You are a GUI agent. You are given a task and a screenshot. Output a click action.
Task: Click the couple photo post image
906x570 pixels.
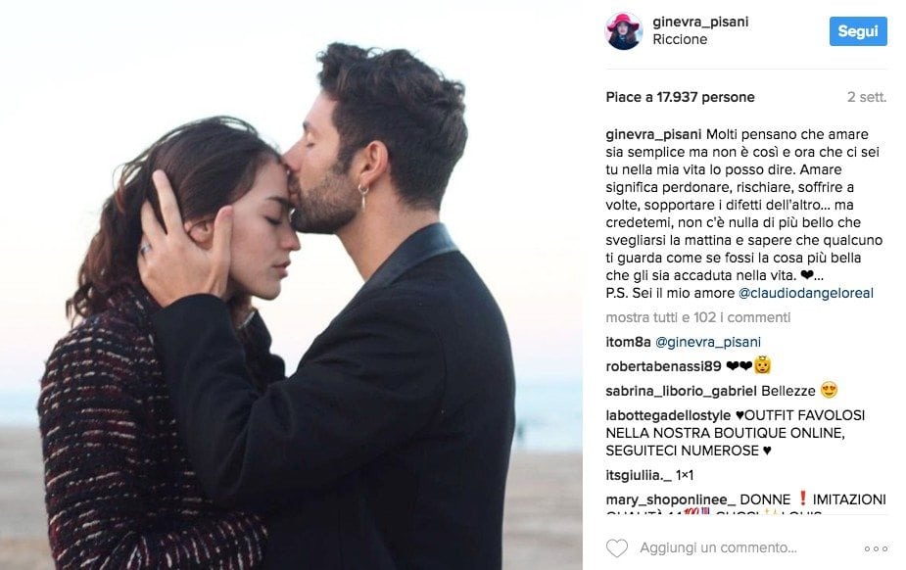click(x=291, y=285)
